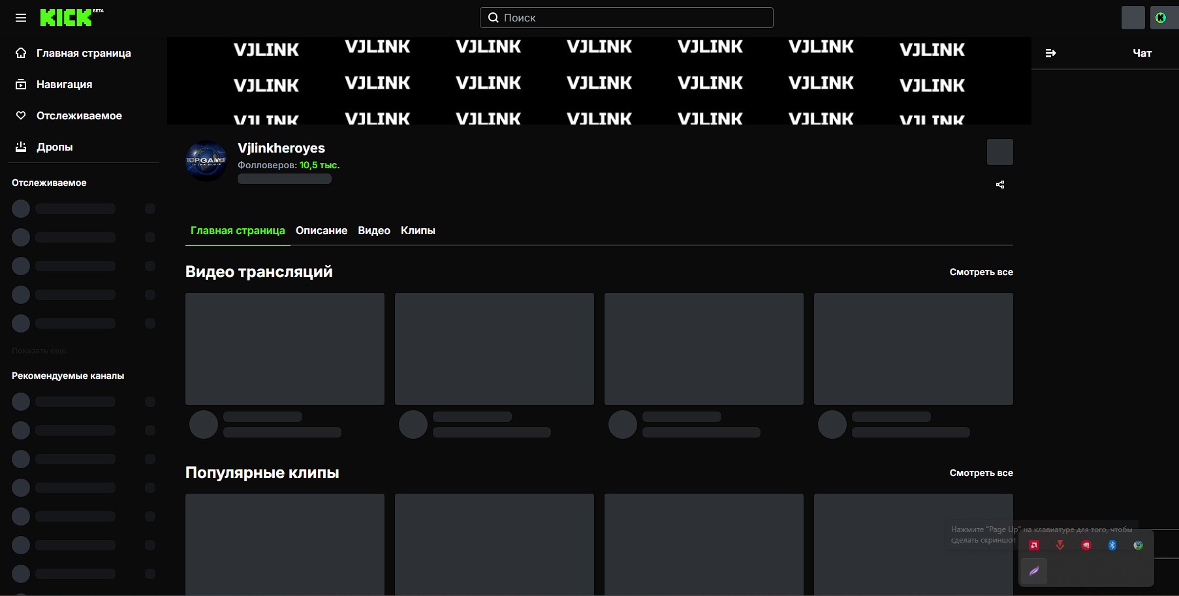
Task: Click the share icon on channel header
Action: click(1000, 185)
